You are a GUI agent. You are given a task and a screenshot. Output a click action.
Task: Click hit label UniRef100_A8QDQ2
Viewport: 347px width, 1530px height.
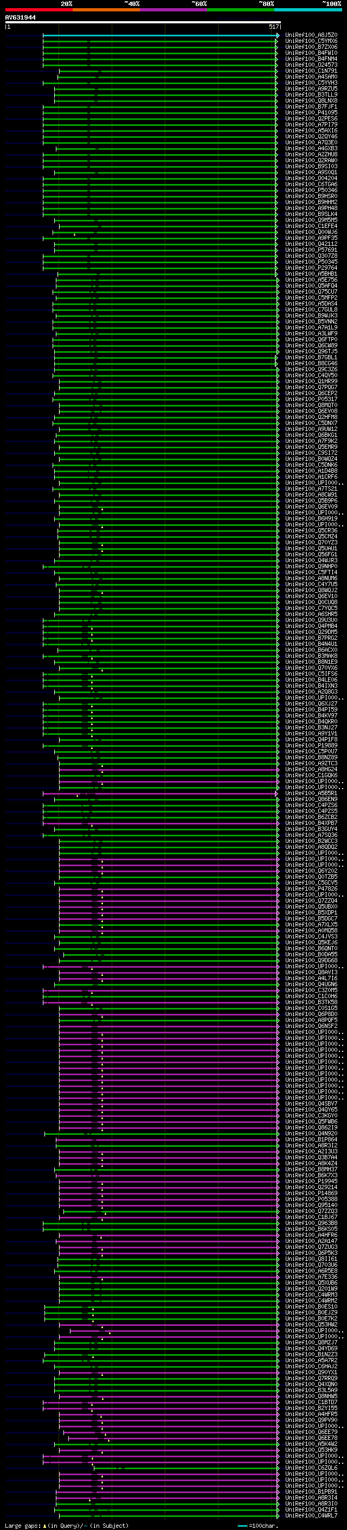click(x=311, y=847)
